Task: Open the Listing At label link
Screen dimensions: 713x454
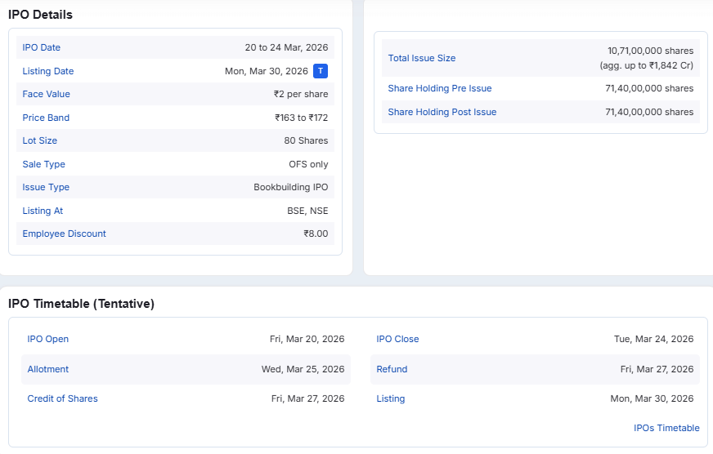Action: (43, 211)
